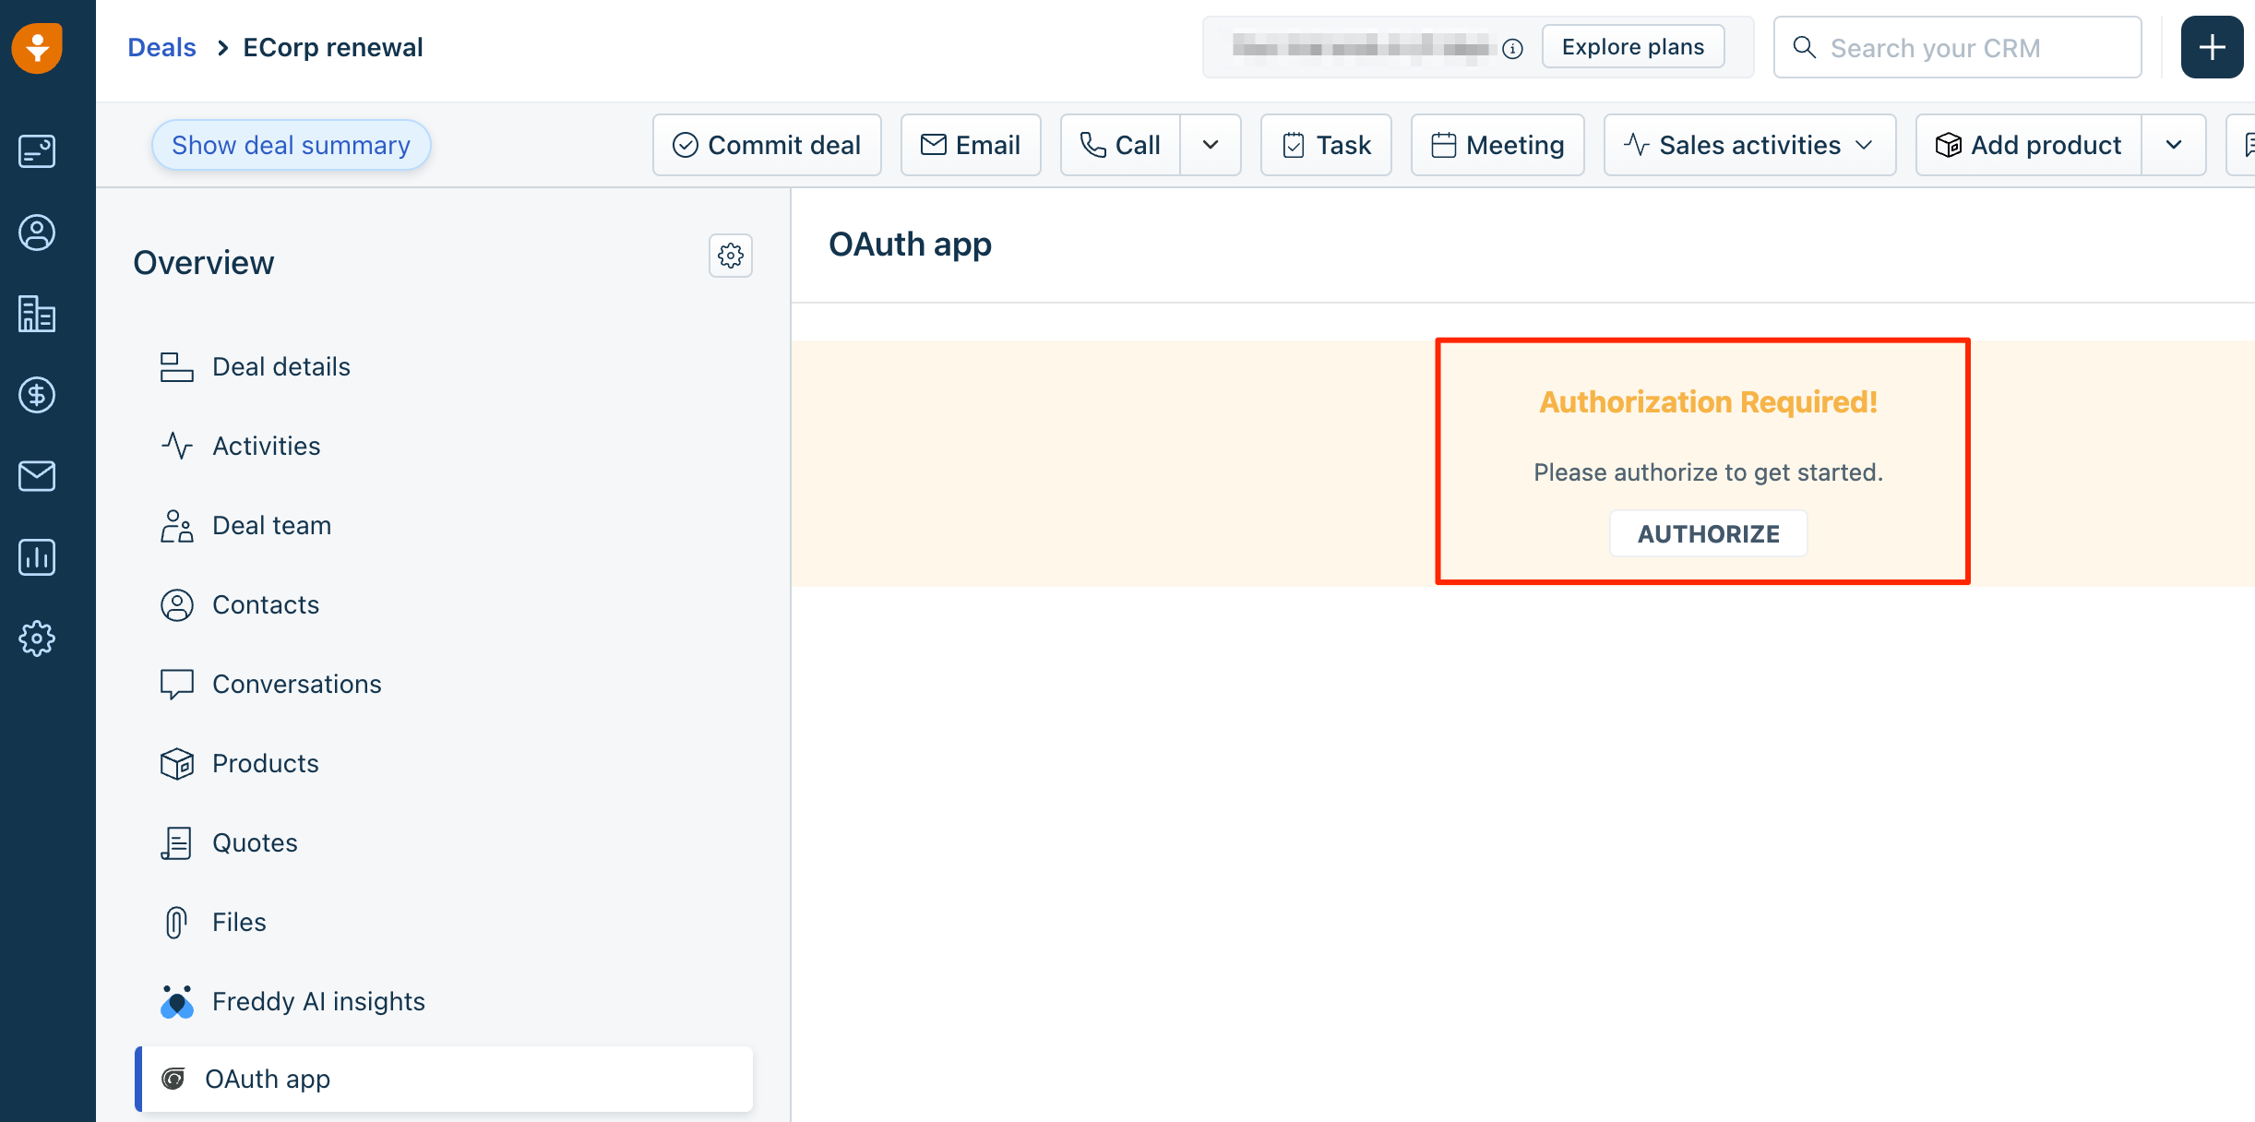Click the Search your CRM field
Image resolution: width=2255 pixels, height=1122 pixels.
pyautogui.click(x=1956, y=47)
